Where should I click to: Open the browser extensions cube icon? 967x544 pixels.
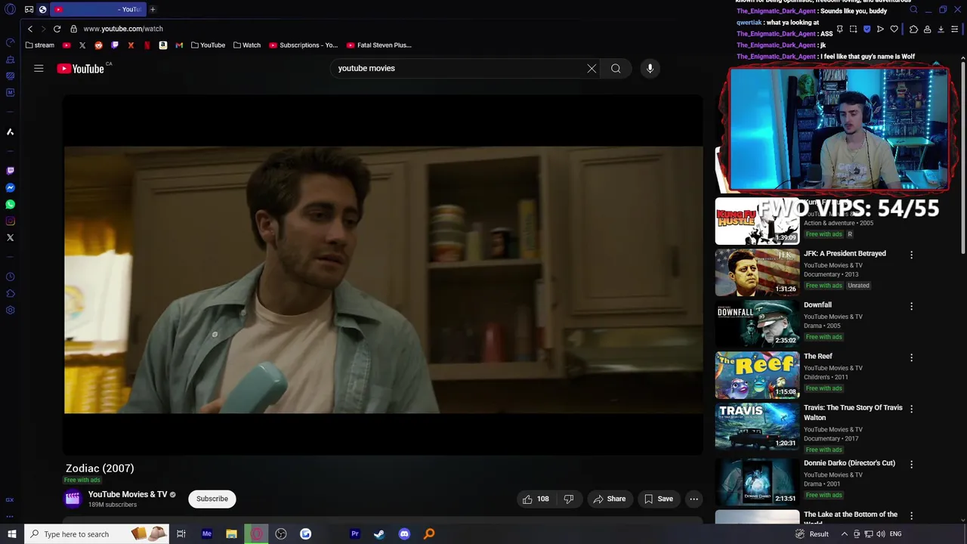click(913, 29)
